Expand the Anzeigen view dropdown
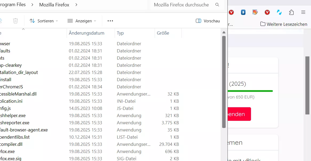311x161 pixels. tap(82, 21)
